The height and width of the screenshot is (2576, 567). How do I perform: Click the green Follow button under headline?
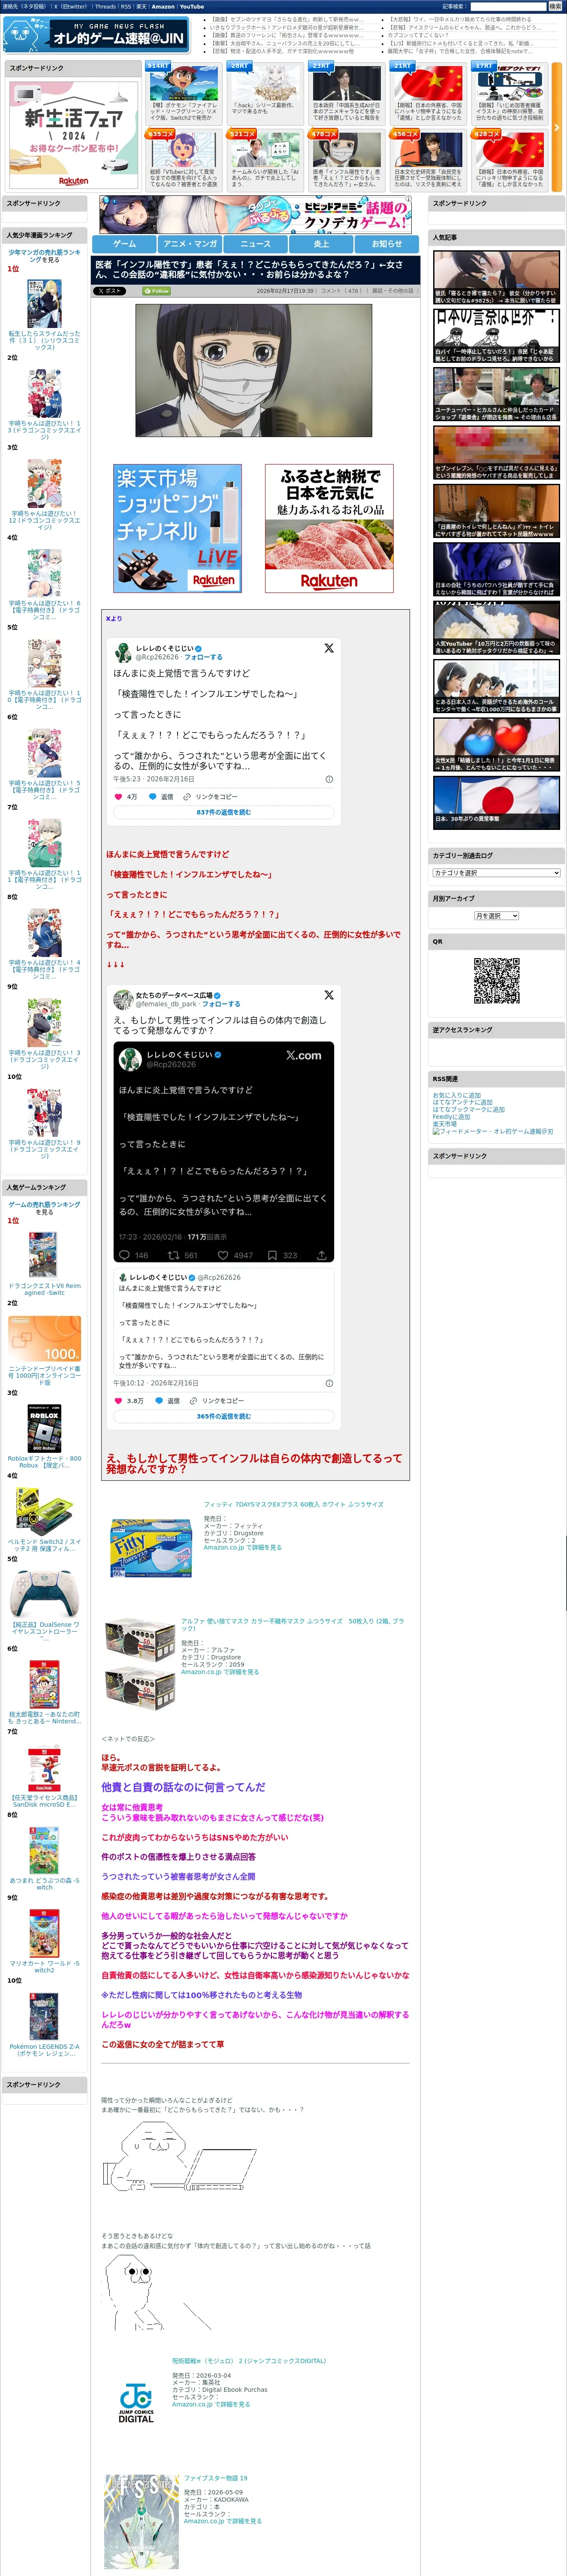tap(157, 291)
